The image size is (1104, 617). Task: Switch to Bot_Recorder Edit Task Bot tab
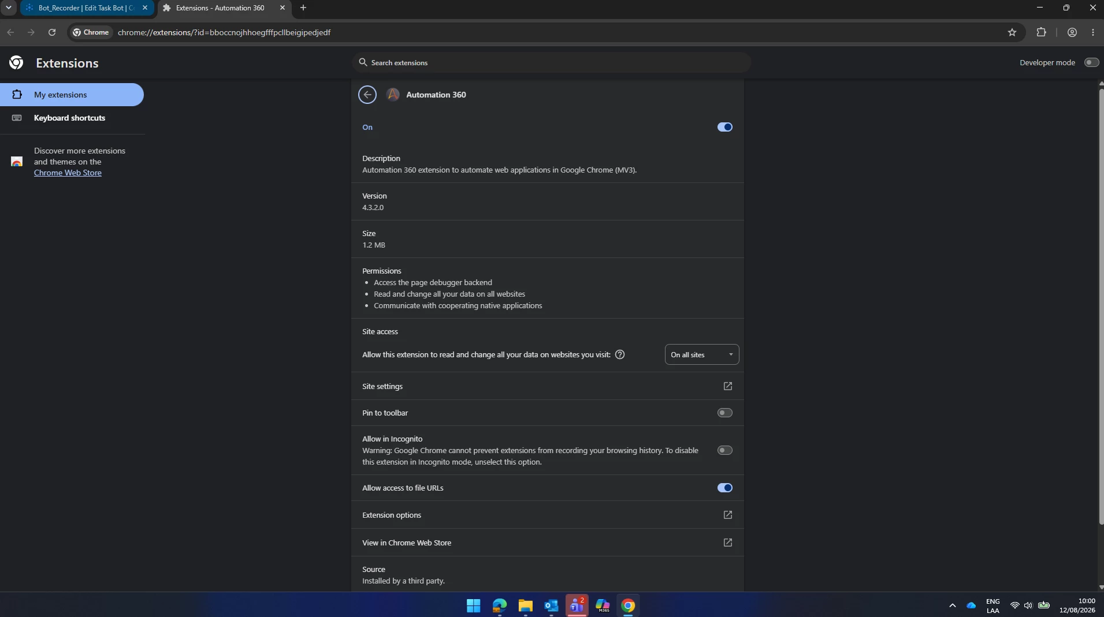coord(86,8)
